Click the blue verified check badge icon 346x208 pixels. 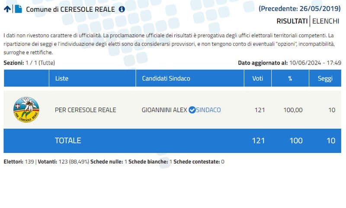[x=192, y=110]
